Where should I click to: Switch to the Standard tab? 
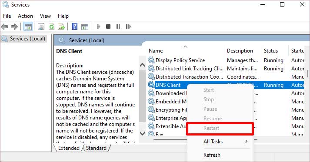[x=96, y=148]
